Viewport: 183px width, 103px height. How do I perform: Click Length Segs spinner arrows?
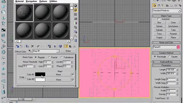pyautogui.click(x=177, y=79)
